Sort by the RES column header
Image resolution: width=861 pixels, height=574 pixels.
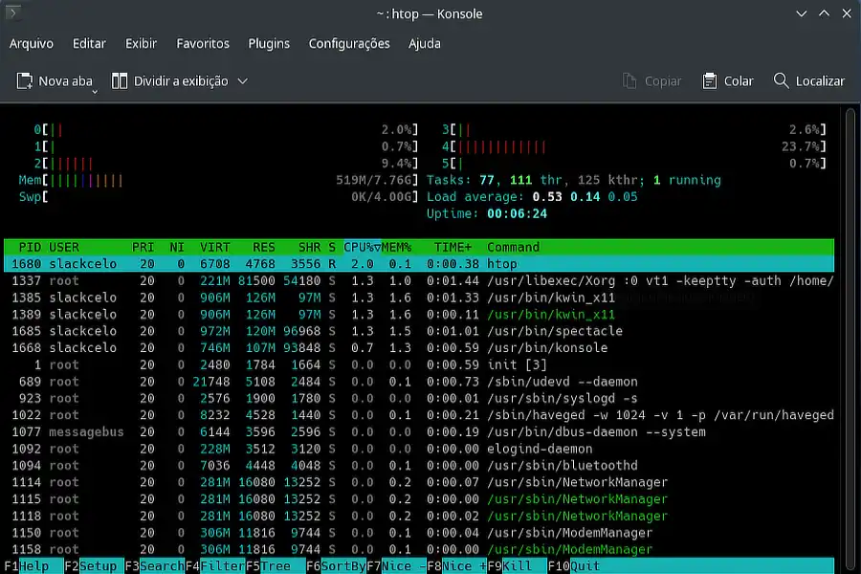[264, 247]
